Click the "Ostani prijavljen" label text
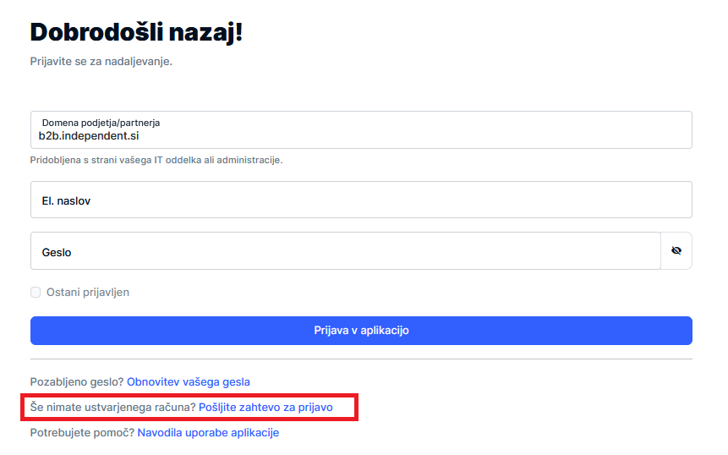The width and height of the screenshot is (728, 455). pyautogui.click(x=88, y=293)
